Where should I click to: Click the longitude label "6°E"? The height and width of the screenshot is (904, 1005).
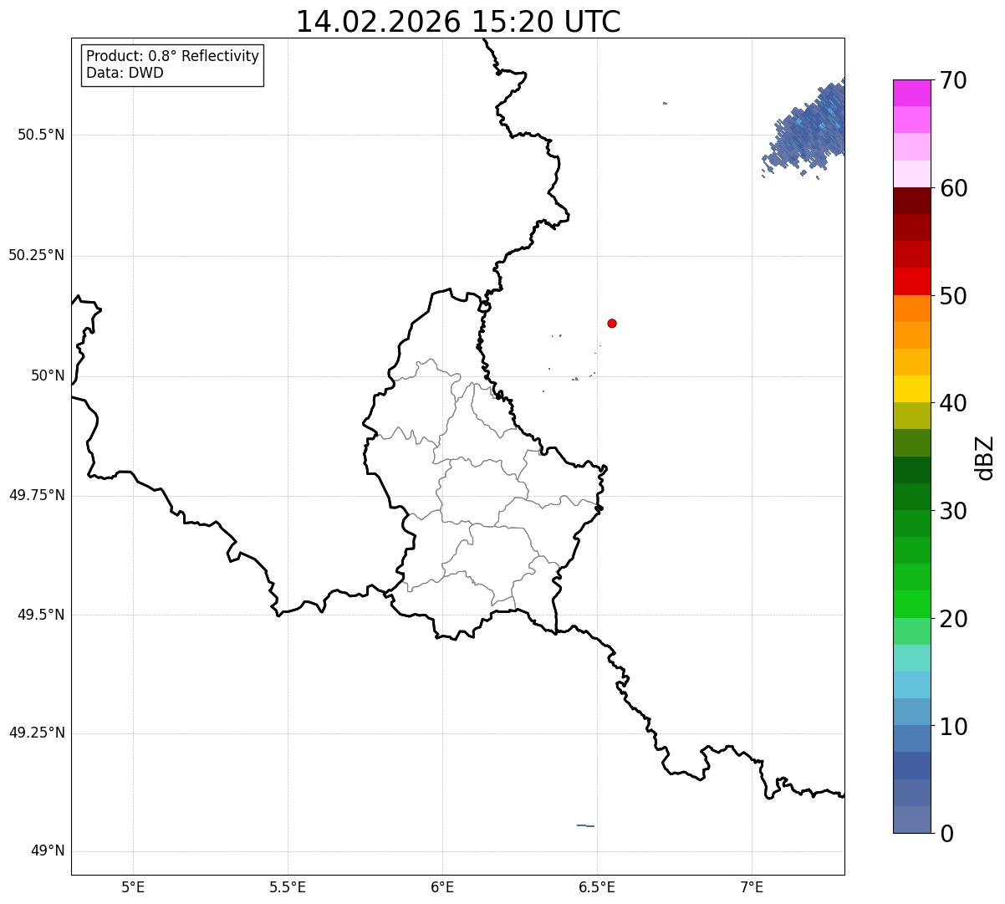pyautogui.click(x=442, y=887)
